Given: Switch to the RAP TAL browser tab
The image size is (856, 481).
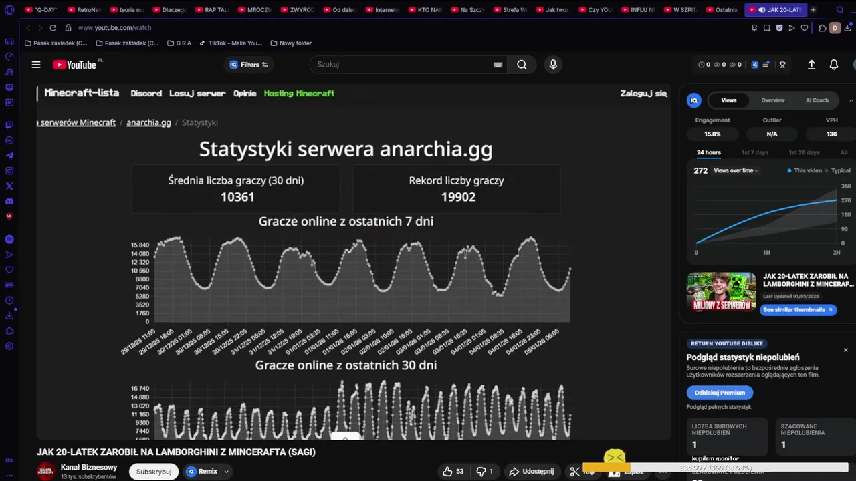Looking at the screenshot, I should [212, 10].
